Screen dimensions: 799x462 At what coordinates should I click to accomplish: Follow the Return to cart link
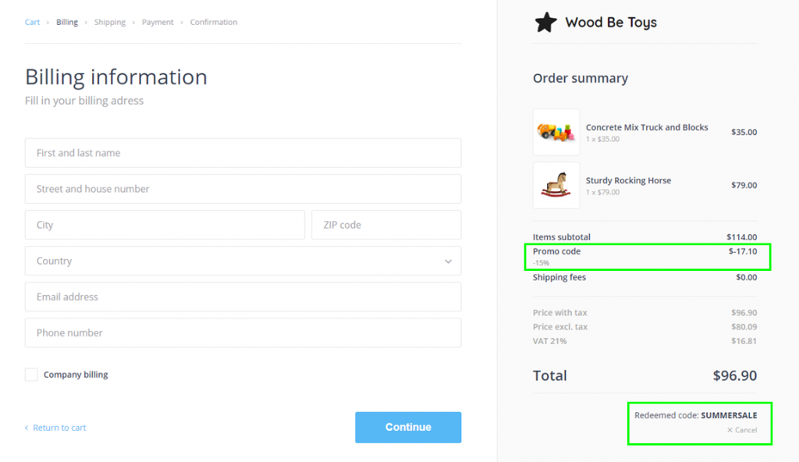tap(59, 428)
